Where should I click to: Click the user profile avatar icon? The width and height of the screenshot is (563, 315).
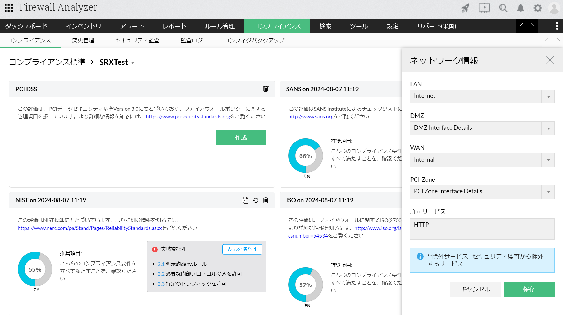point(554,8)
